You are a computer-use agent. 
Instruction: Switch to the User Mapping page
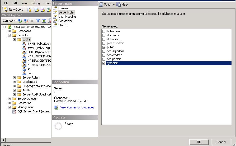coord(67,17)
